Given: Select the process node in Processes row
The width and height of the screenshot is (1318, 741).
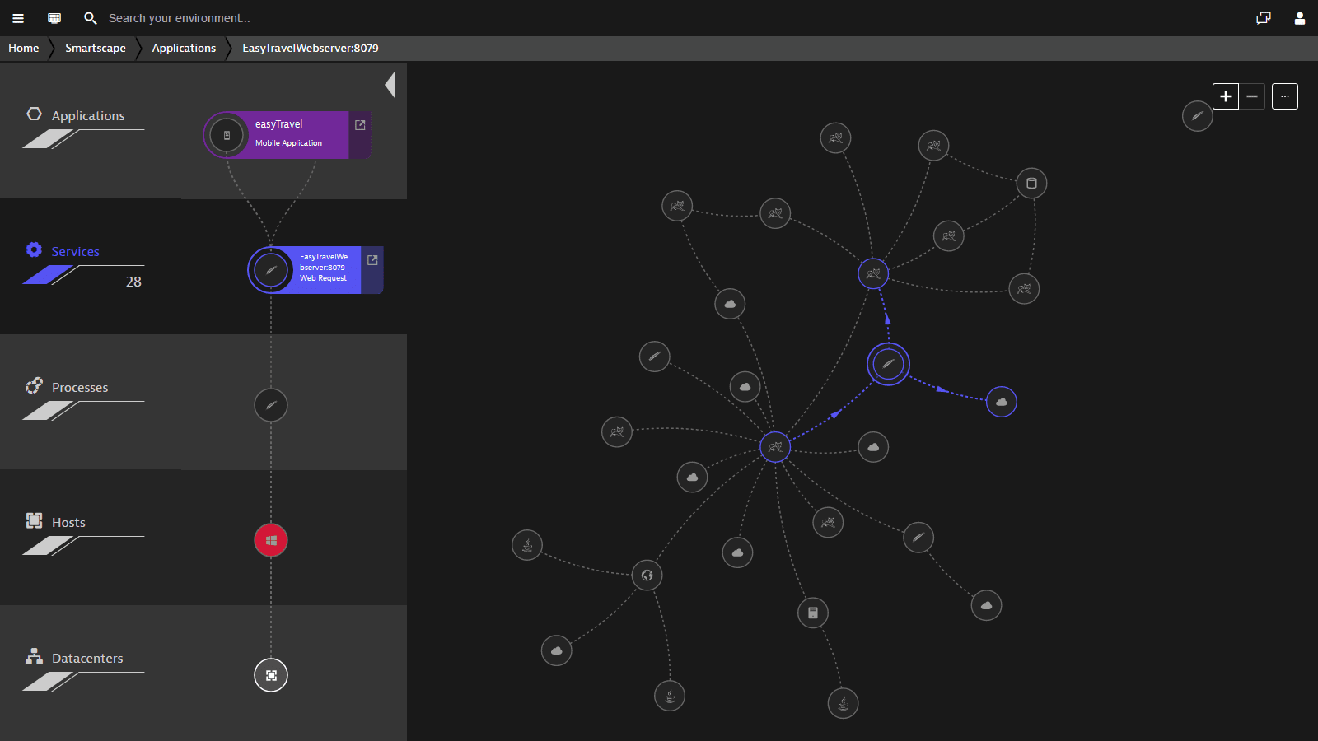Looking at the screenshot, I should click(x=271, y=405).
